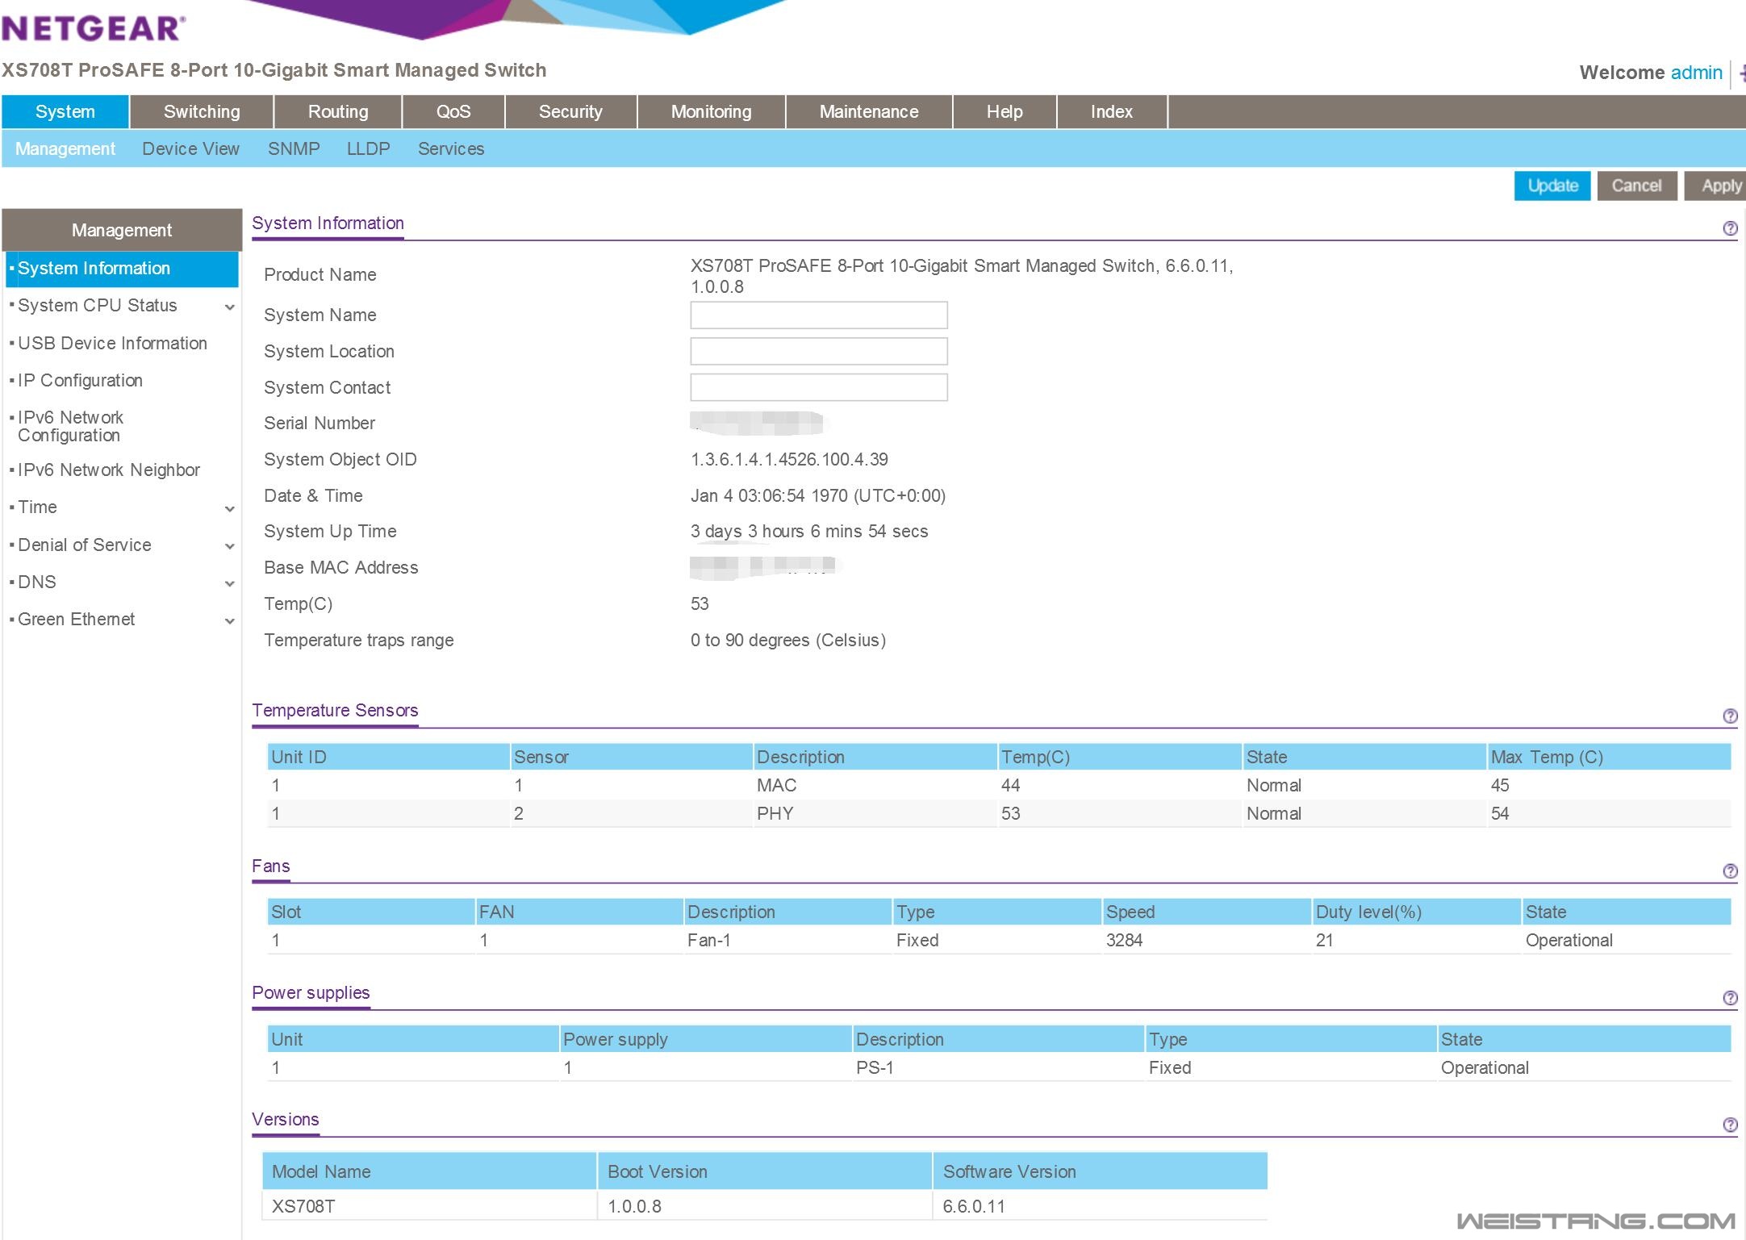Click the Update button

[1552, 186]
